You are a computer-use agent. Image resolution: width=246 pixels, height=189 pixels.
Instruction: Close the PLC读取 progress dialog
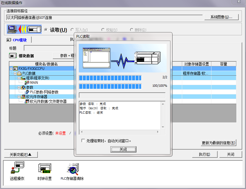[x=123, y=149]
